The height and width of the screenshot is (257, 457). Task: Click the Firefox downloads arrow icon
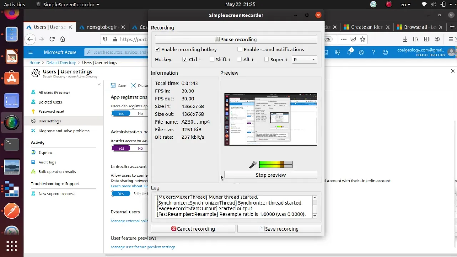click(405, 39)
